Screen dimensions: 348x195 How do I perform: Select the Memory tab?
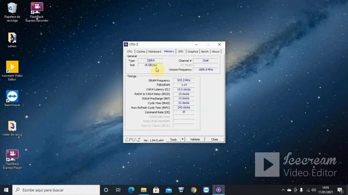coord(169,51)
